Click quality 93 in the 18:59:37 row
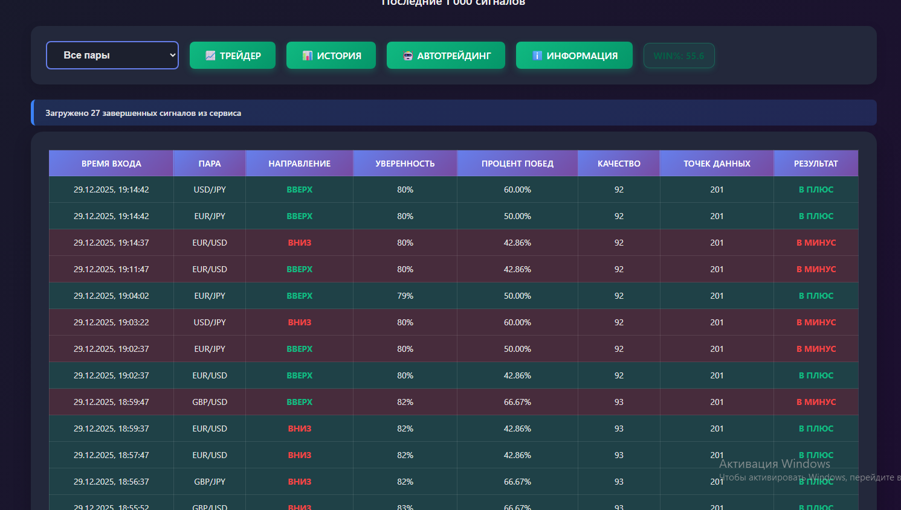Image resolution: width=901 pixels, height=510 pixels. [x=619, y=429]
